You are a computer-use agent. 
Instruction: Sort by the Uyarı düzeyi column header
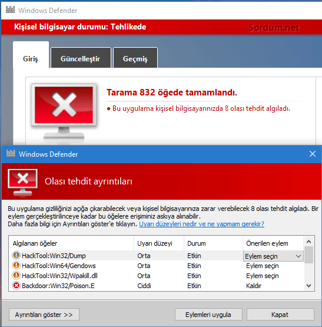point(159,243)
